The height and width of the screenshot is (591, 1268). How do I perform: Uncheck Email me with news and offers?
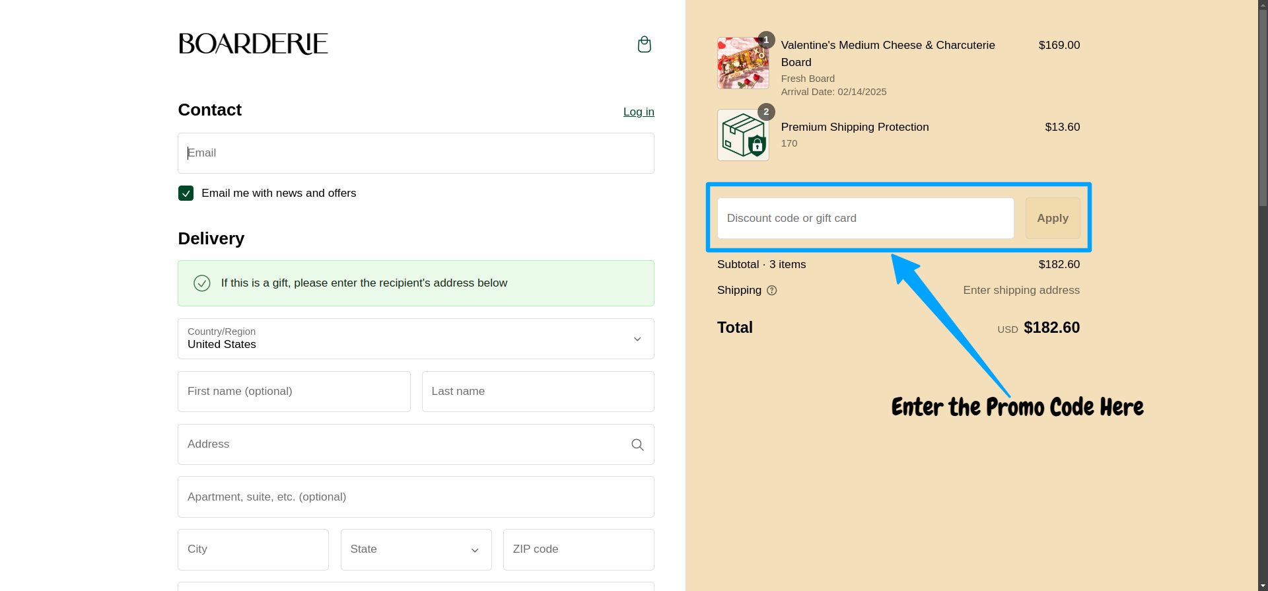(x=186, y=193)
